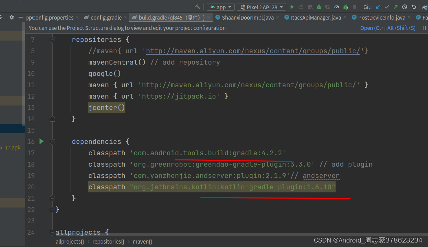This screenshot has height=247, width=428.
Task: Open the Pixel 2 API 28 device dropdown
Action: (x=261, y=7)
